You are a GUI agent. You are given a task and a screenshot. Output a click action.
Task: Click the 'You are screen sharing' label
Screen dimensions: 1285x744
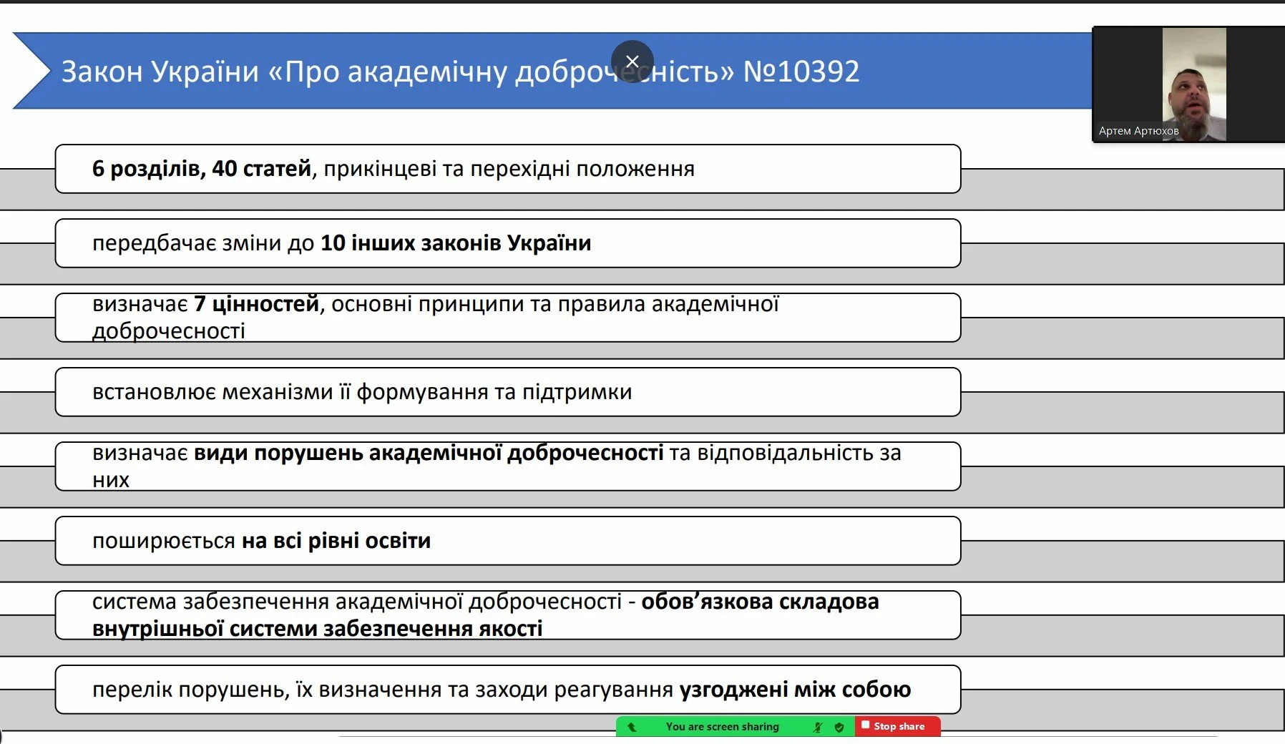pos(722,727)
